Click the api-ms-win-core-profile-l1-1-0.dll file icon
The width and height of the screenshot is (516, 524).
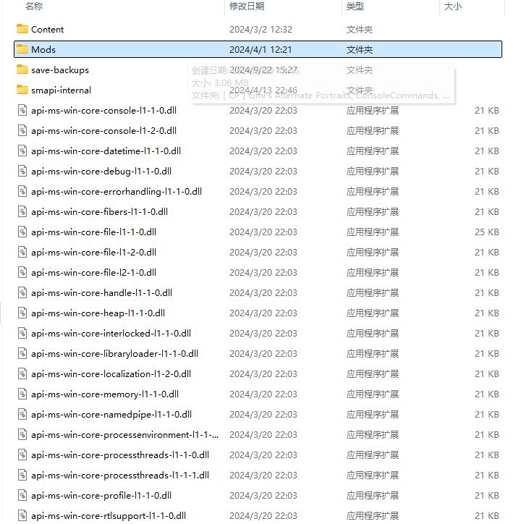click(22, 495)
